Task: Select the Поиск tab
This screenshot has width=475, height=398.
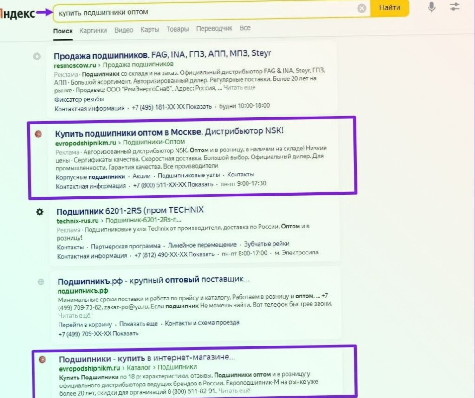Action: pyautogui.click(x=63, y=31)
